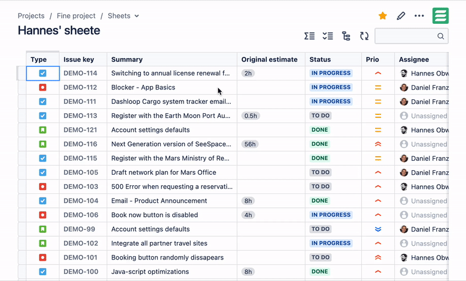Select story type icon for DEMO-99

coord(43,229)
